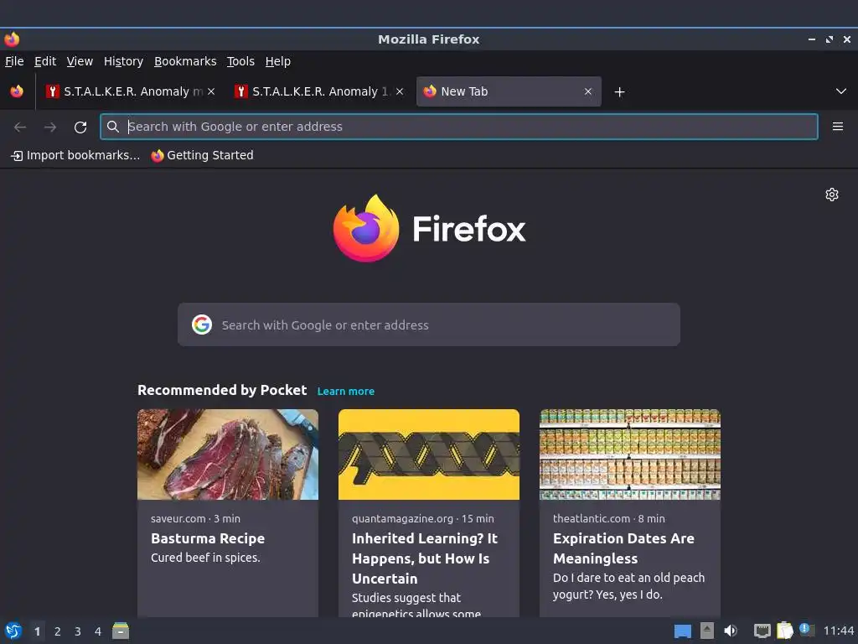858x644 pixels.
Task: Open the taskbar application launcher menu
Action: point(13,631)
